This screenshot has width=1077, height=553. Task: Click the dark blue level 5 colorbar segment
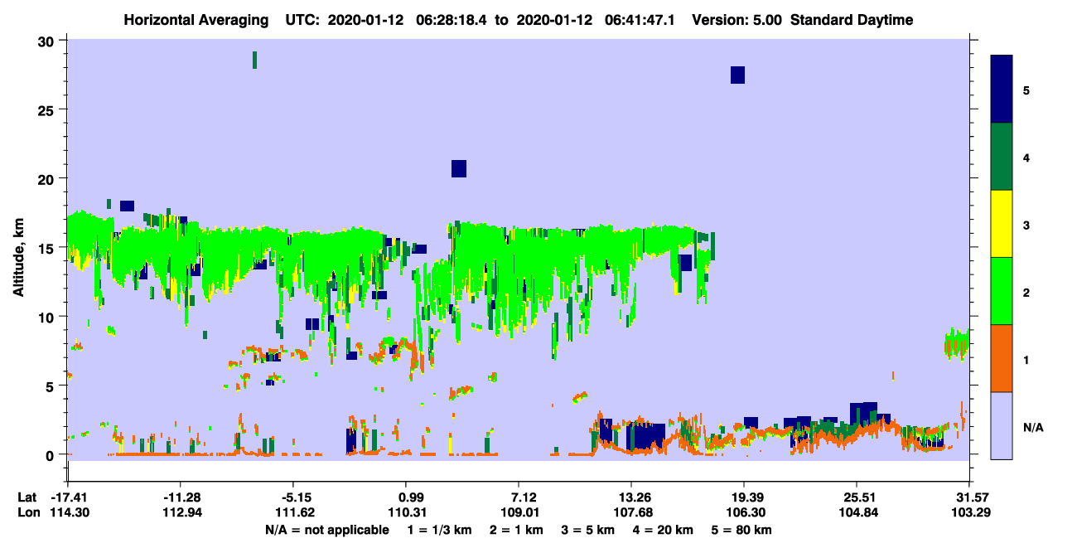point(1002,90)
